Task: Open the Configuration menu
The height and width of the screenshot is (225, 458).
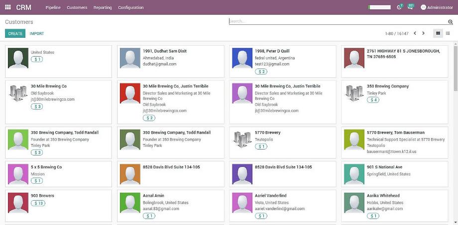Action: click(130, 7)
